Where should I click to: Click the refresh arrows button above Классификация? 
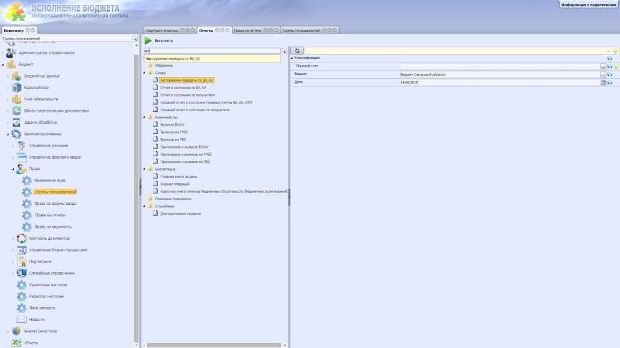point(297,50)
